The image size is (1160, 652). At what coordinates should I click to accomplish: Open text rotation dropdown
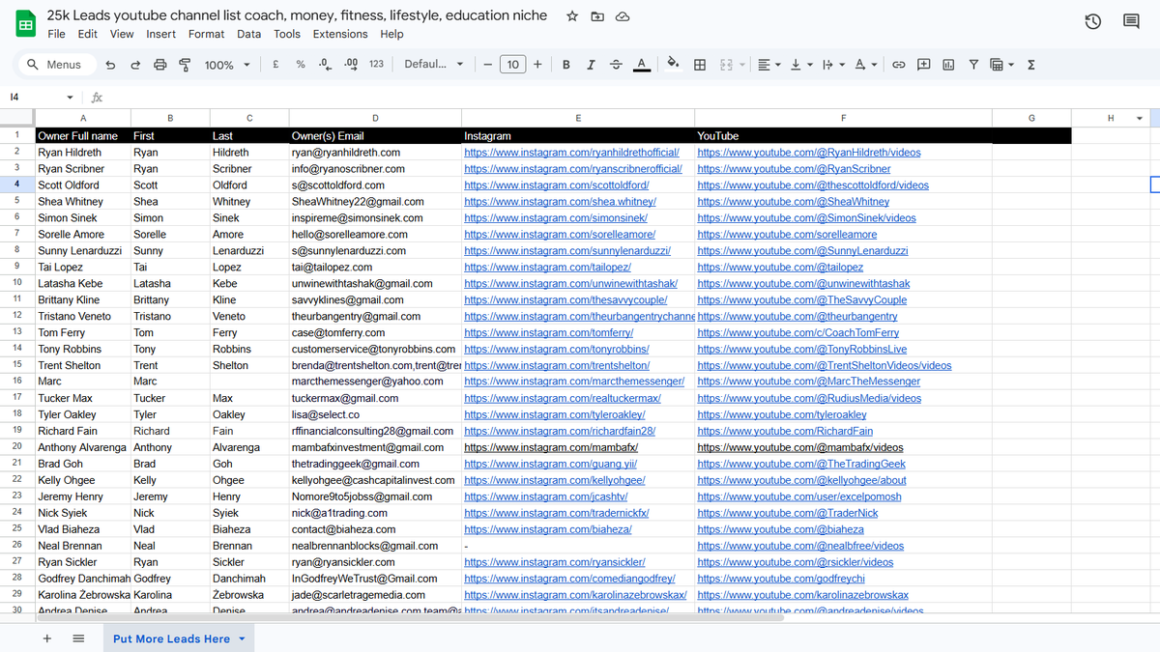[865, 65]
